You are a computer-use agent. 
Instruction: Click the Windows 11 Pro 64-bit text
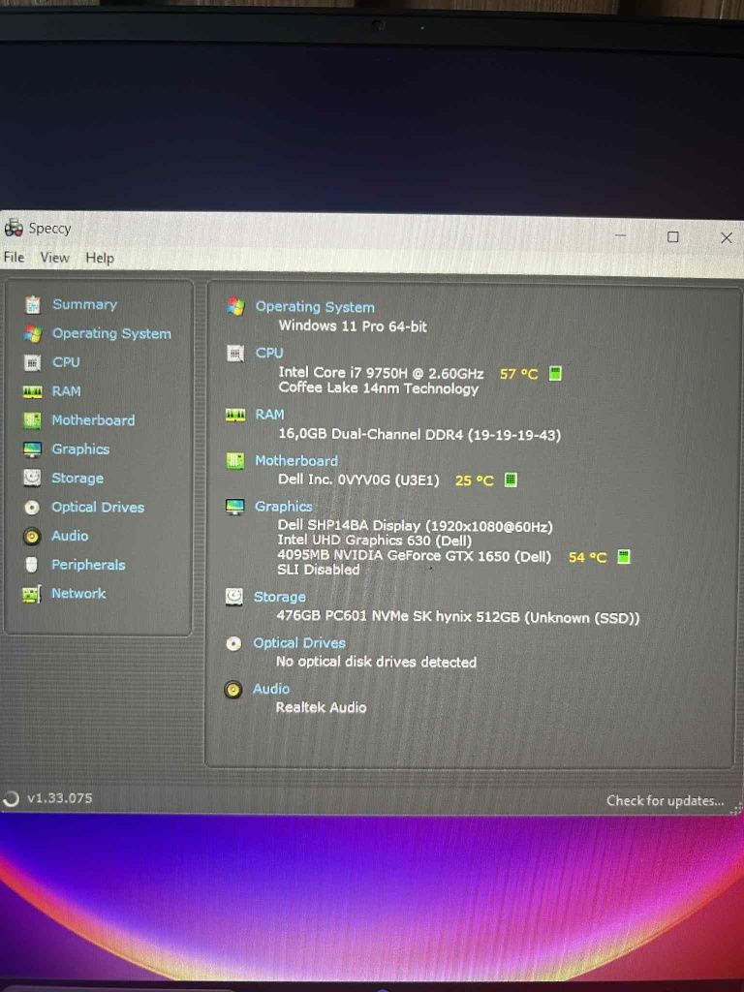353,326
